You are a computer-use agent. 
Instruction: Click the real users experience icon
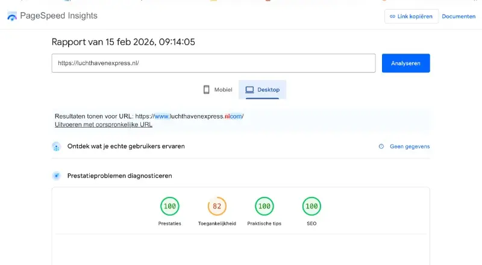point(56,146)
